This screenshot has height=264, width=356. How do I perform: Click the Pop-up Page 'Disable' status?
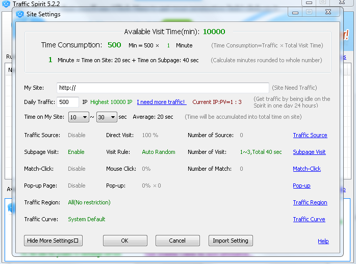[77, 186]
